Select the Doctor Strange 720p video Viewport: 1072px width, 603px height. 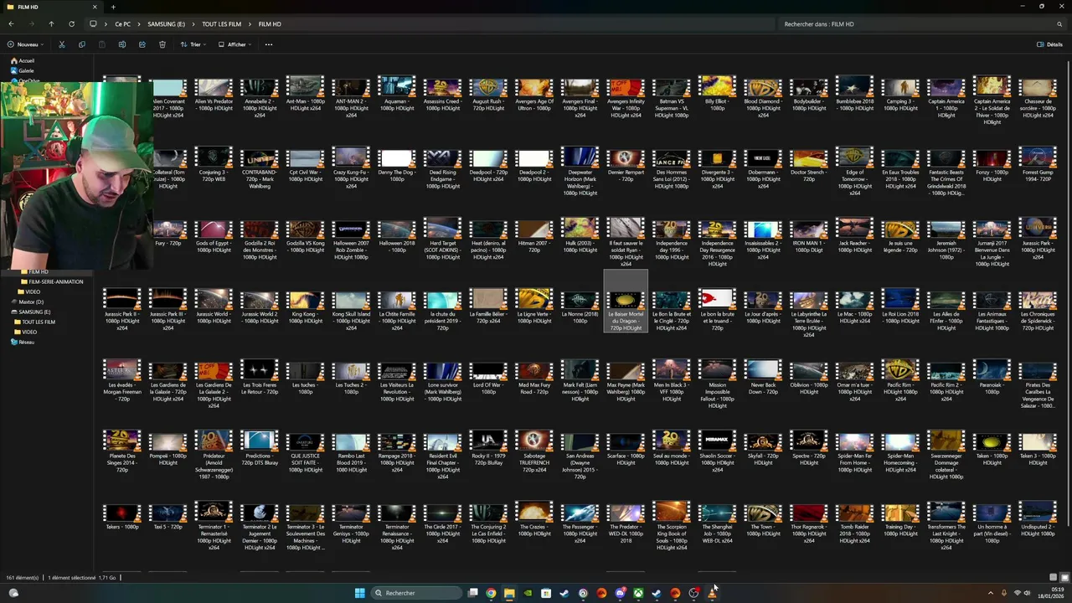[809, 164]
